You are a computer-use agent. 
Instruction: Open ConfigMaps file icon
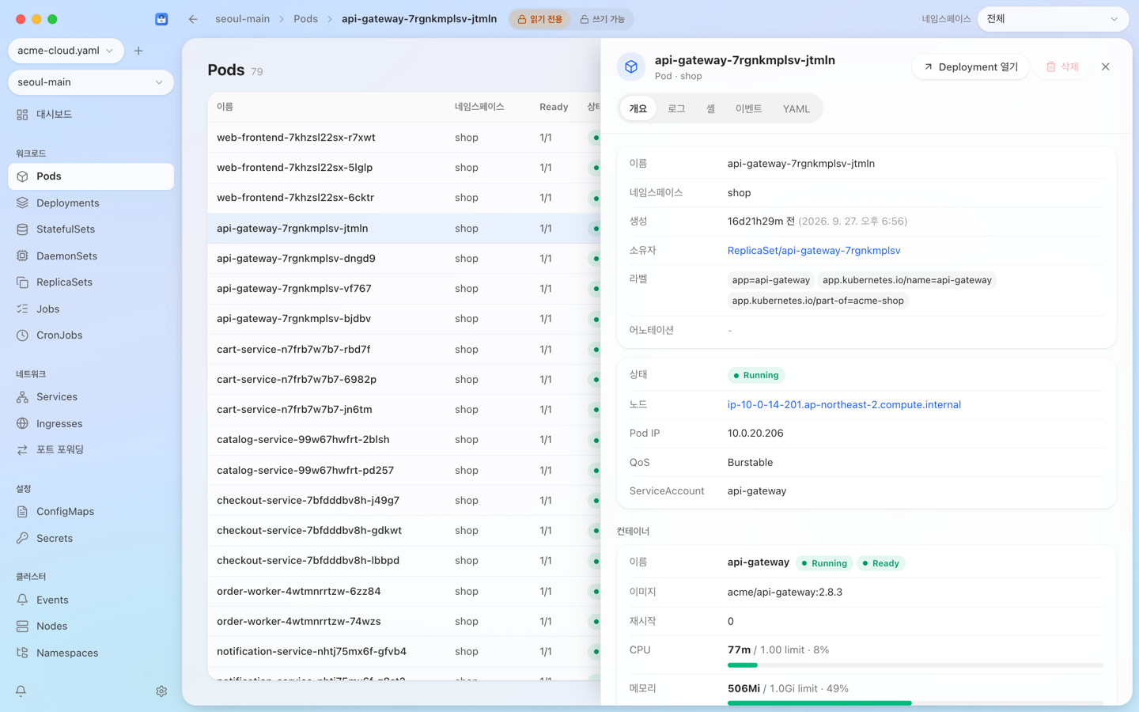(22, 512)
